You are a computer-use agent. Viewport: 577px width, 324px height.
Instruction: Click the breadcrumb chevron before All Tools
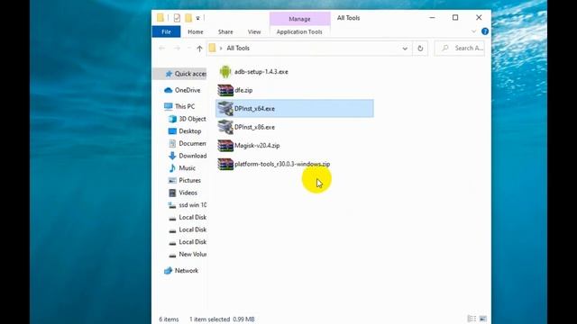click(221, 49)
